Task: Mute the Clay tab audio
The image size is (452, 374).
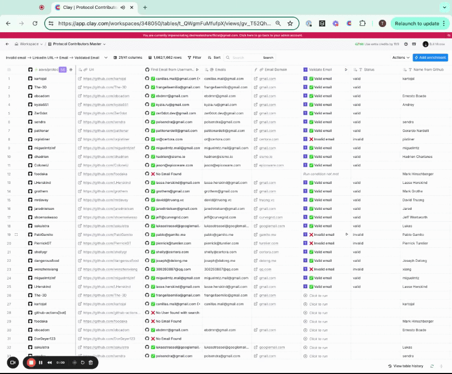Action: [123, 8]
